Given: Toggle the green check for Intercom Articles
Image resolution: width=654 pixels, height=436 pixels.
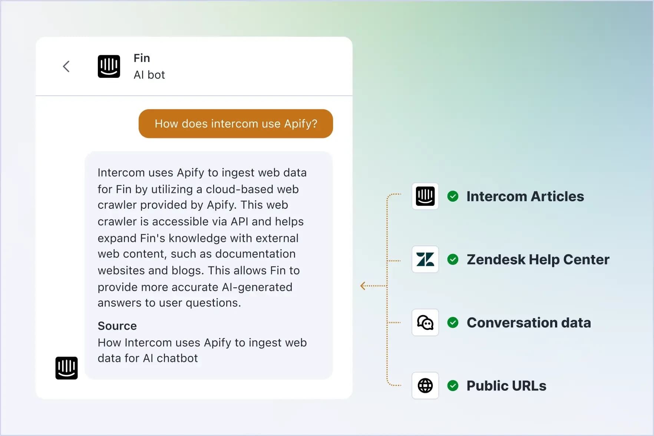Looking at the screenshot, I should click(453, 196).
